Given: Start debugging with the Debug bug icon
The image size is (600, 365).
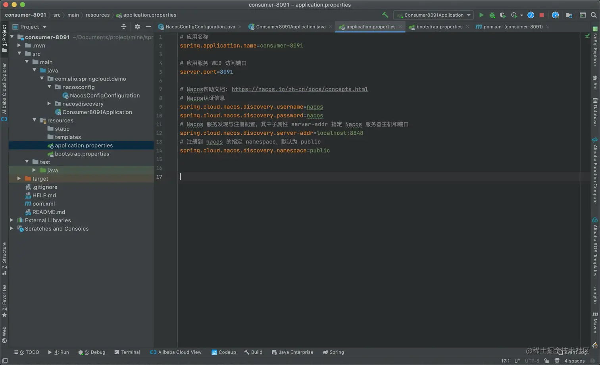Looking at the screenshot, I should tap(492, 15).
